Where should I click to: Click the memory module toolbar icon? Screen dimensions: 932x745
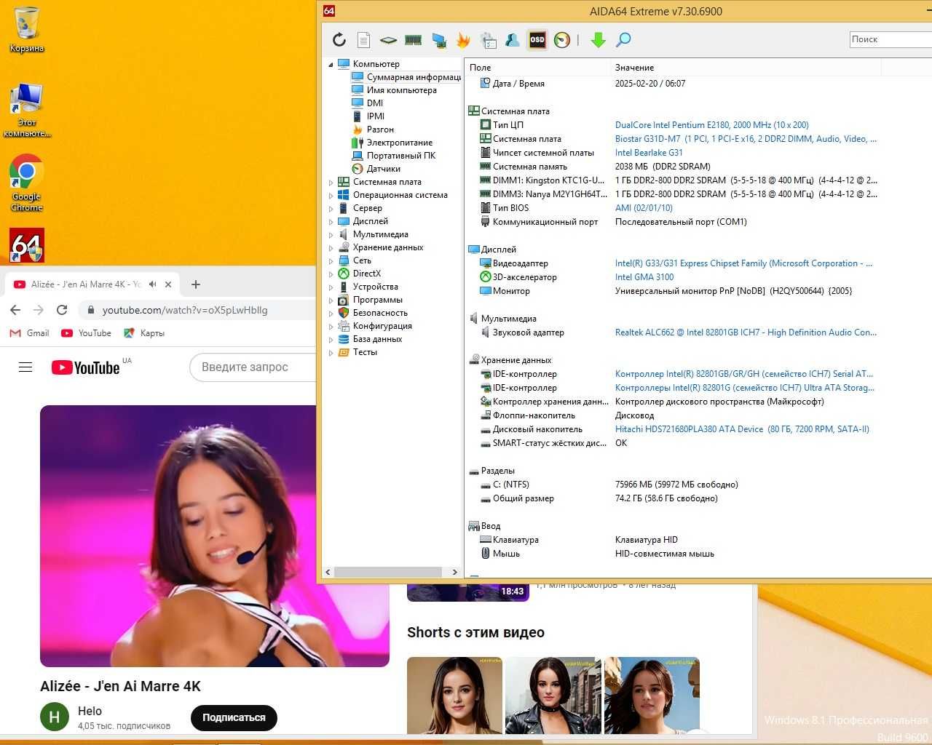click(x=414, y=40)
